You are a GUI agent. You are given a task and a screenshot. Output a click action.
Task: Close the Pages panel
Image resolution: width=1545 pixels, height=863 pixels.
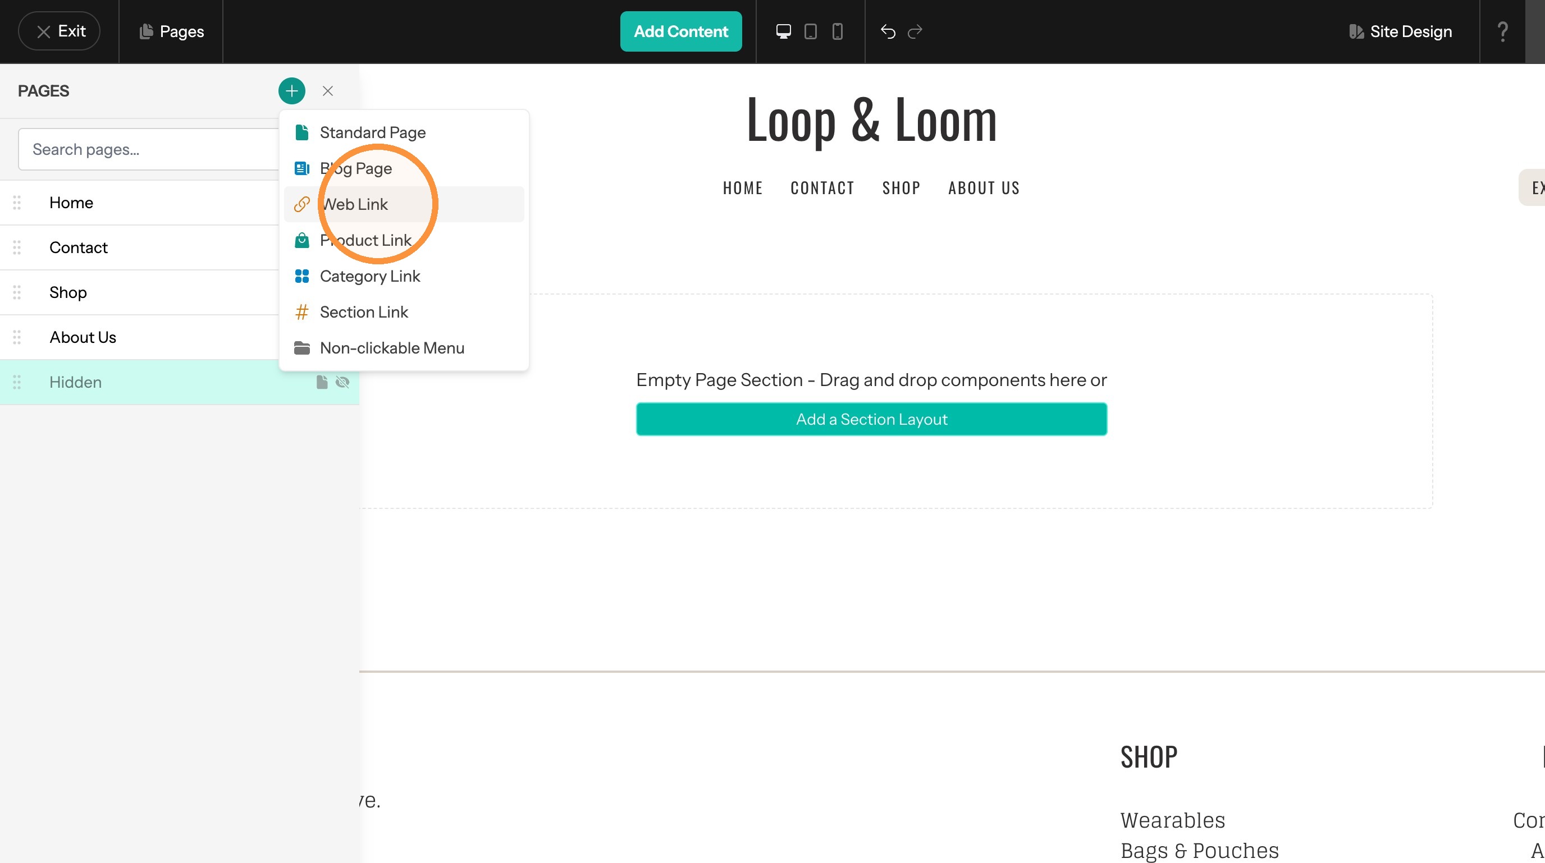tap(327, 91)
